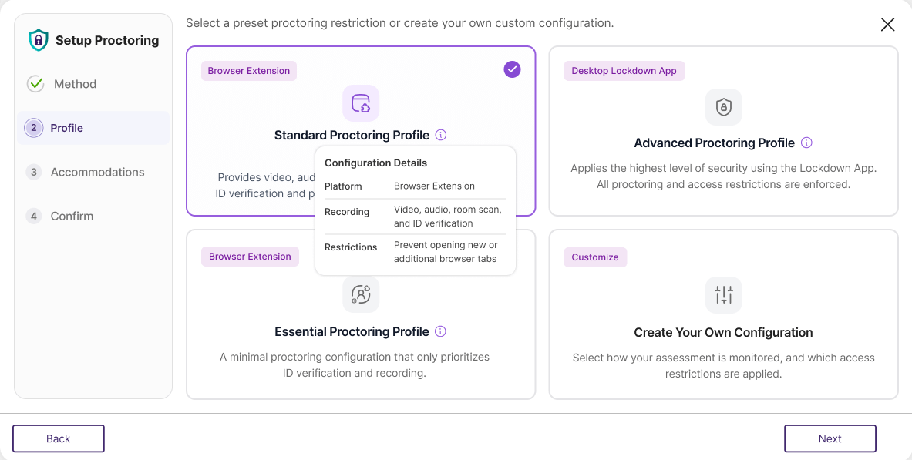Image resolution: width=912 pixels, height=460 pixels.
Task: Click the Customize badge label
Action: coord(595,257)
